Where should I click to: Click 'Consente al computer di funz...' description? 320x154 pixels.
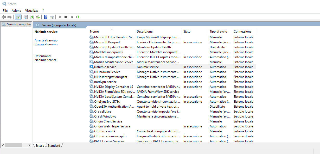pyautogui.click(x=158, y=131)
